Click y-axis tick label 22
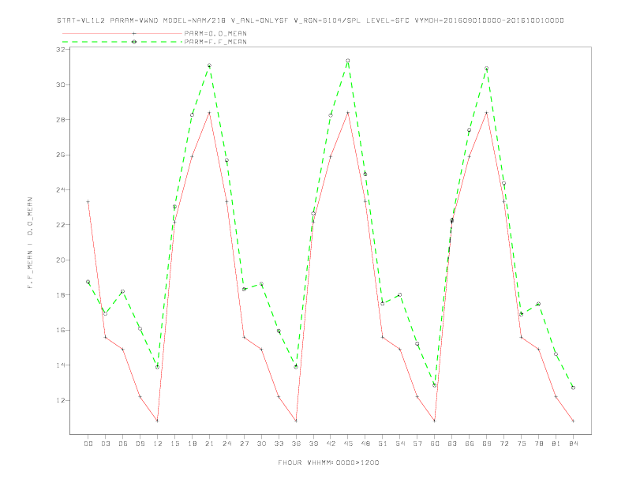This screenshot has width=625, height=483. click(x=61, y=225)
